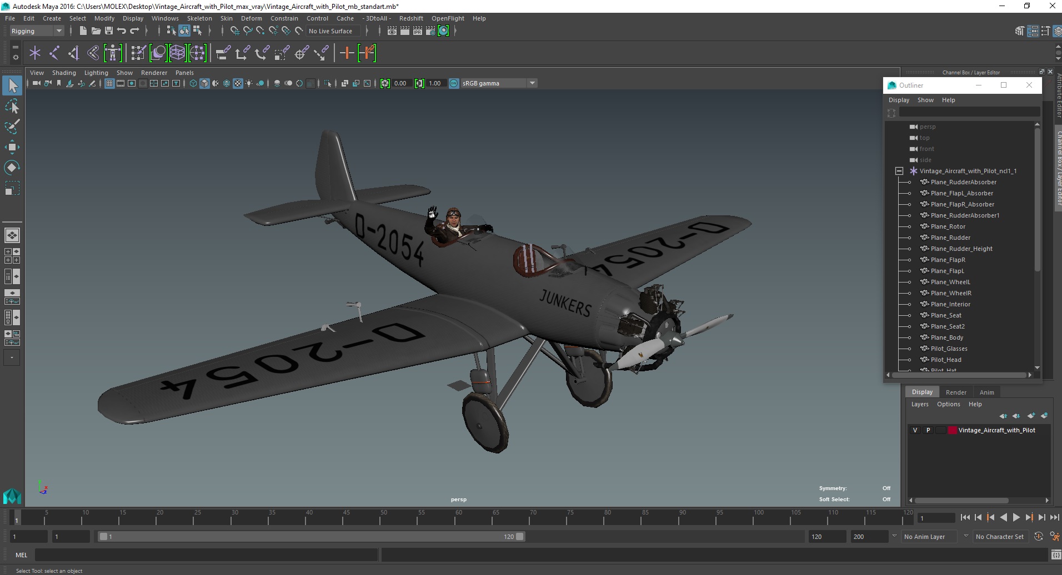1062x575 pixels.
Task: Go to start of playback range
Action: pos(965,517)
